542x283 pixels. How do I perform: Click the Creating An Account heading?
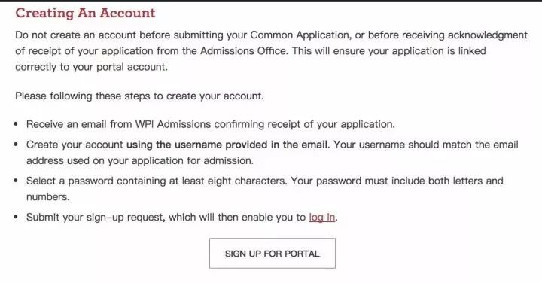(85, 13)
